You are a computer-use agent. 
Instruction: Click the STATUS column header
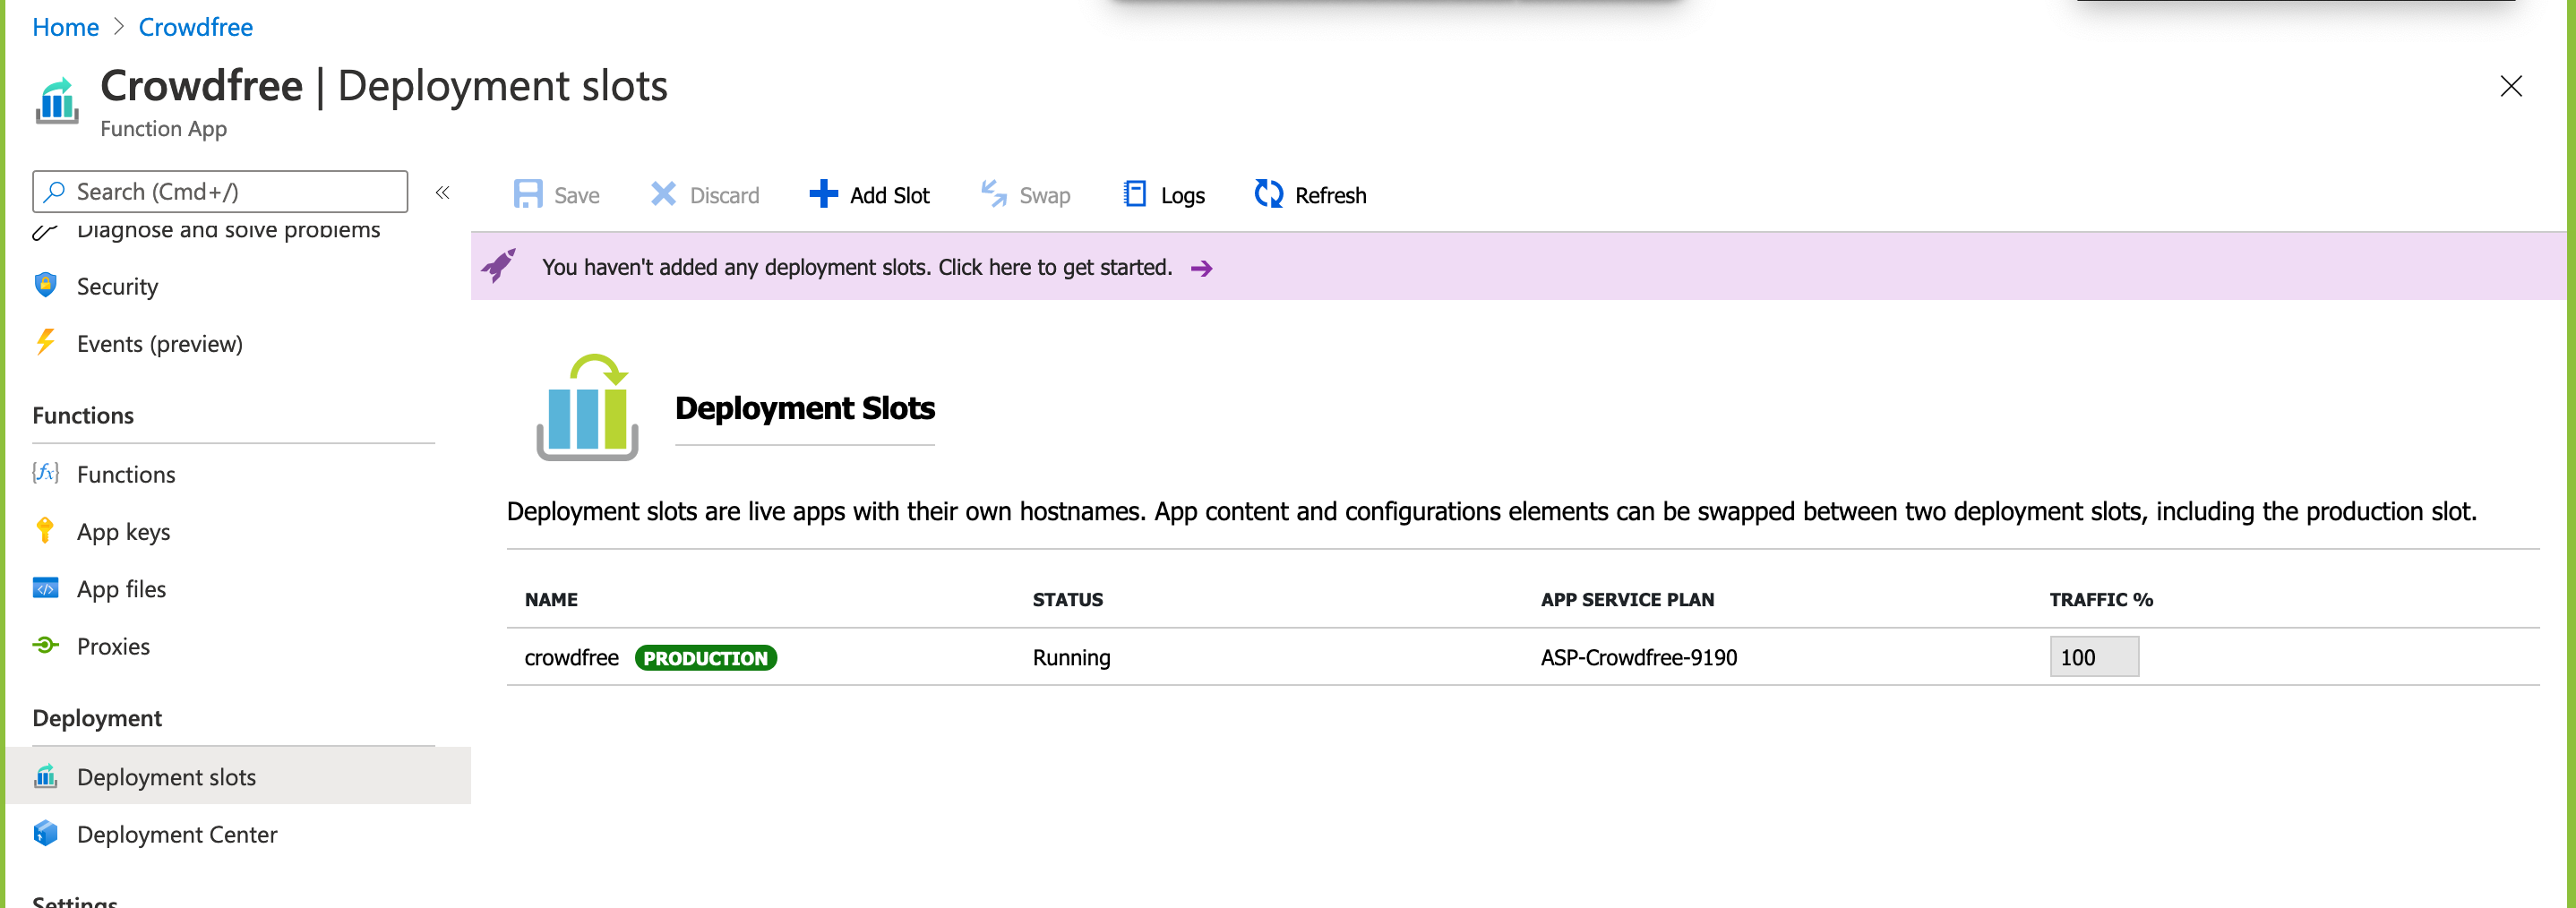tap(1068, 599)
